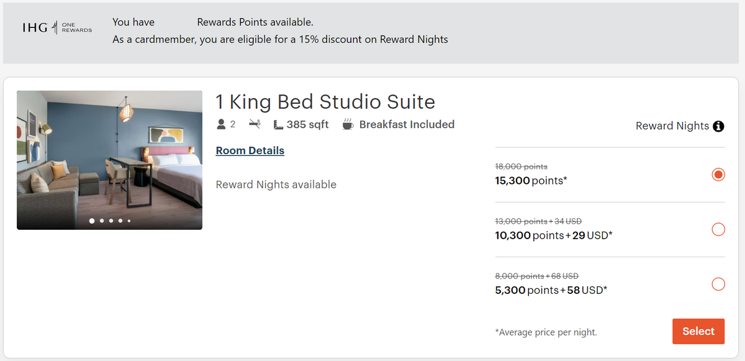Viewport: 745px width, 361px height.
Task: Click the Reward Nights available text
Action: 276,185
